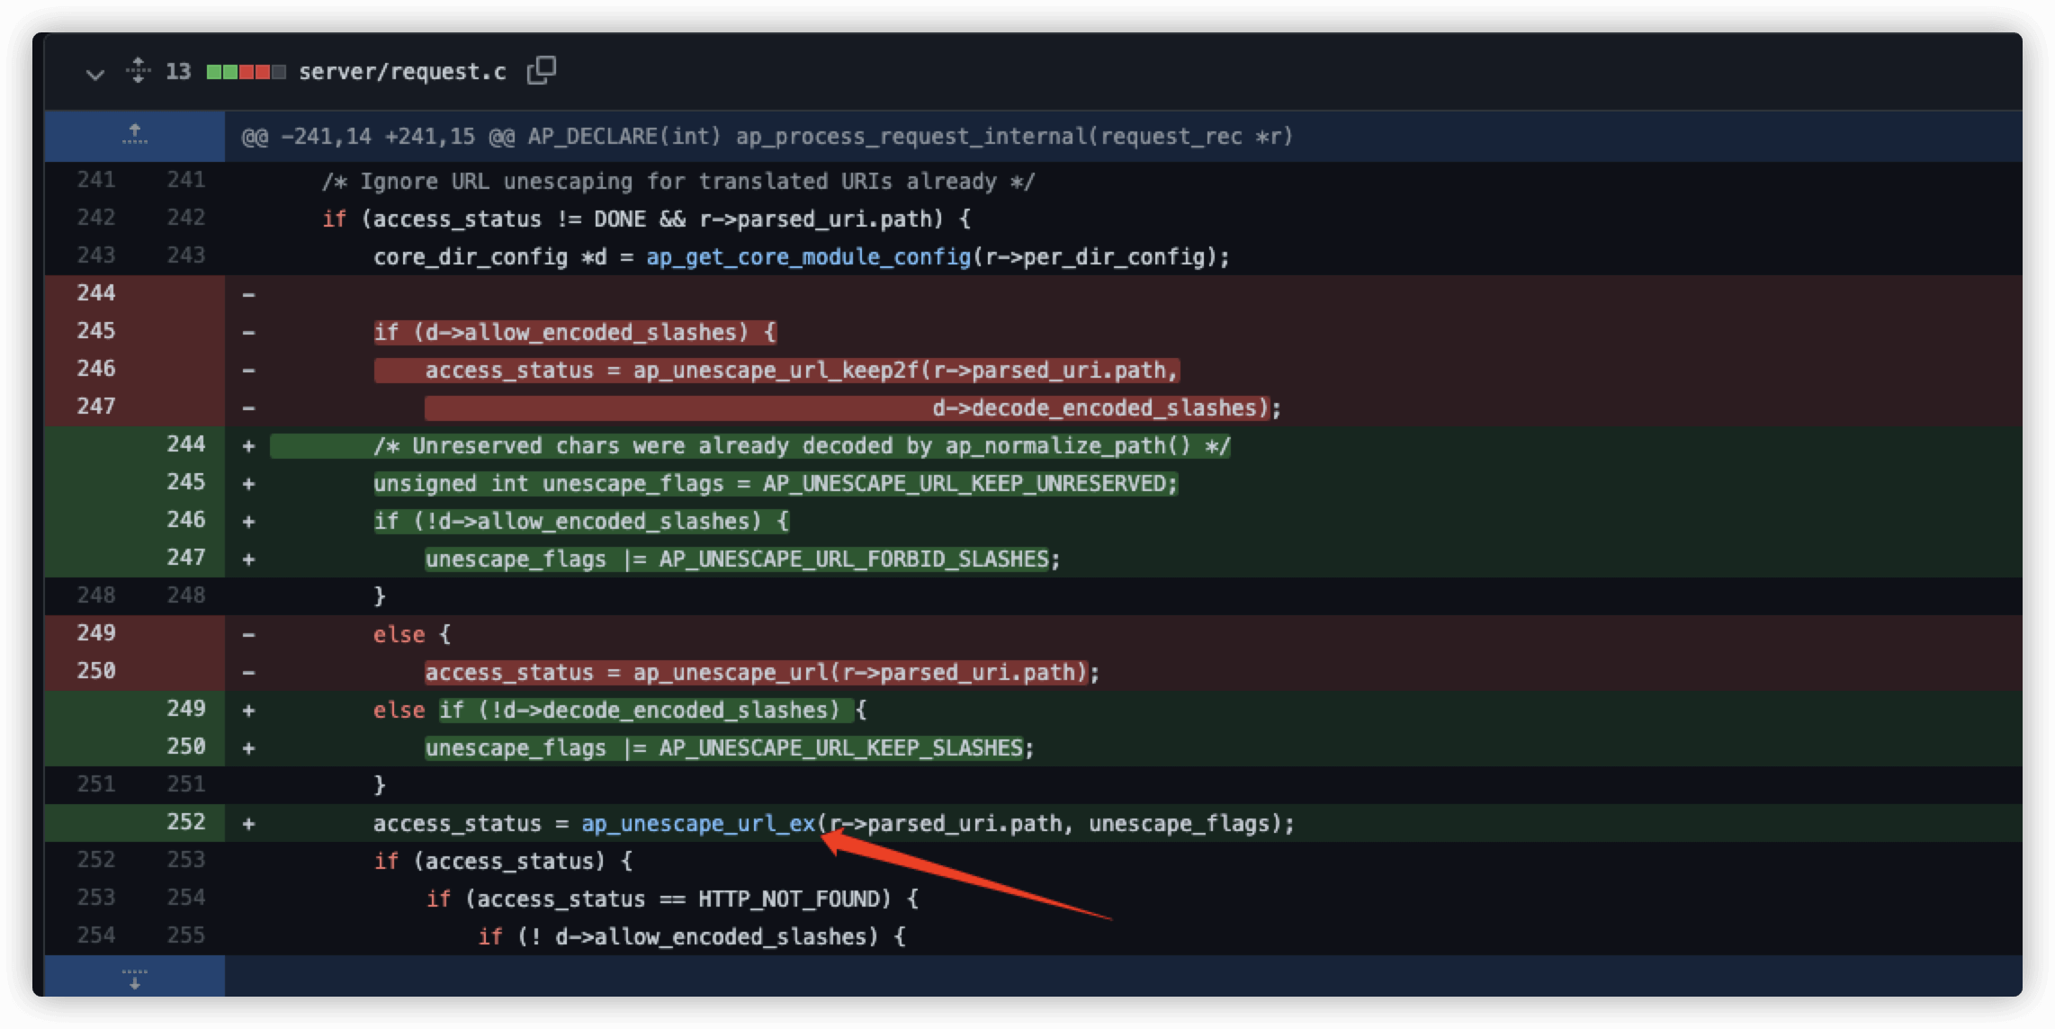The image size is (2055, 1029).
Task: Click old line number 241 in left gutter
Action: tap(95, 180)
